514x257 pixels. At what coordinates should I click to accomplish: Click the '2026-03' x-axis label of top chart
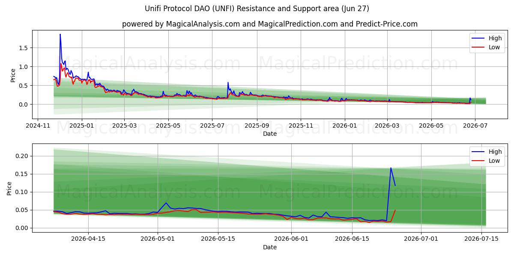387,126
